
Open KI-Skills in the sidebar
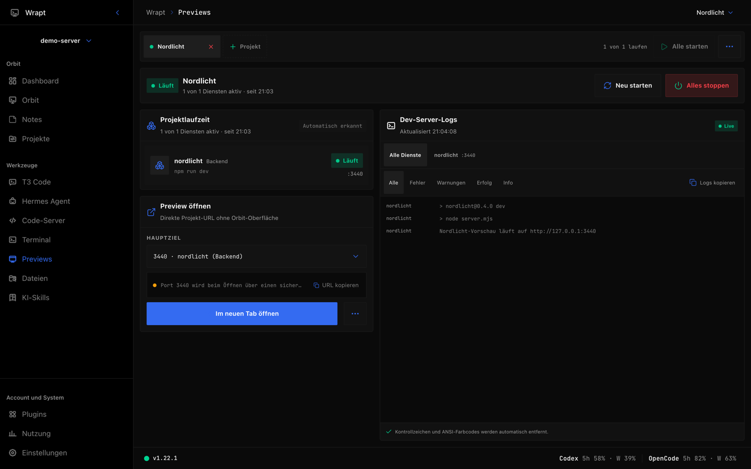point(66,298)
